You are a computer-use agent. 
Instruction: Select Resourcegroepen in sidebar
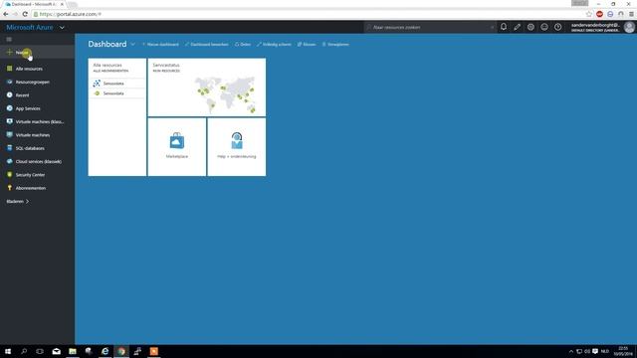(37, 82)
